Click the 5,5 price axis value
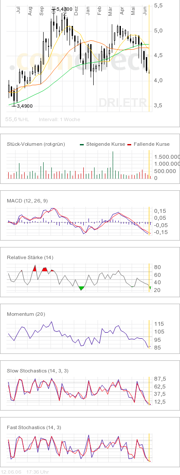This screenshot has height=475, width=180. click(x=158, y=6)
